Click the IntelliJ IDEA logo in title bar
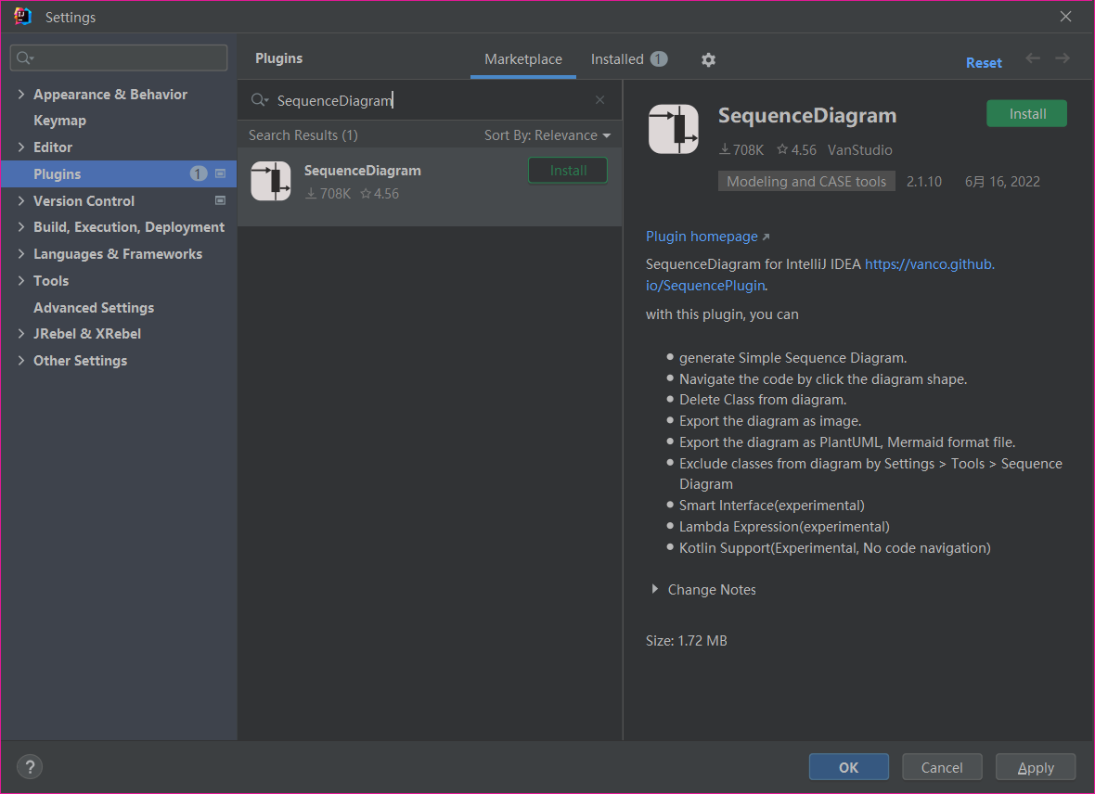 tap(22, 17)
